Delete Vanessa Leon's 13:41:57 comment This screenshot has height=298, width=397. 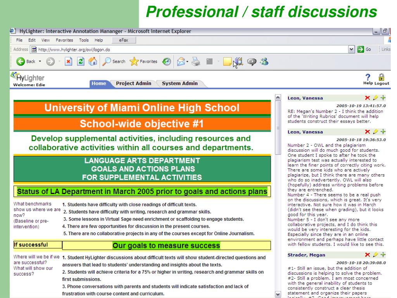click(x=368, y=98)
